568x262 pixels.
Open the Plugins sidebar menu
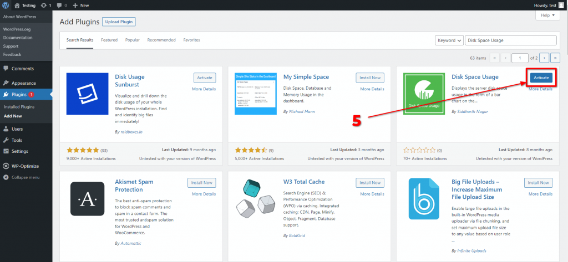[26, 95]
